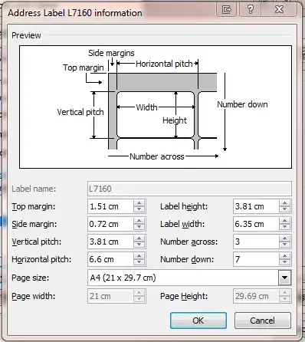Click the Vertical pitch label
Screen dimensions: 305x342
point(37,242)
